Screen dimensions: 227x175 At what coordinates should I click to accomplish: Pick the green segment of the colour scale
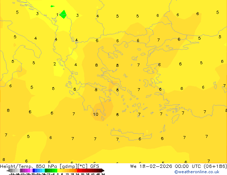tap(50, 170)
